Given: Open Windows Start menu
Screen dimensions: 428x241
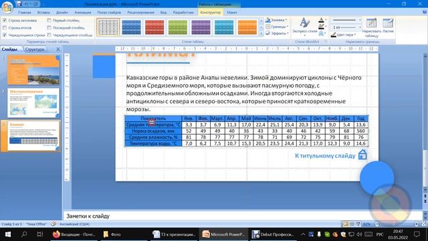Looking at the screenshot, I should click(x=8, y=234).
